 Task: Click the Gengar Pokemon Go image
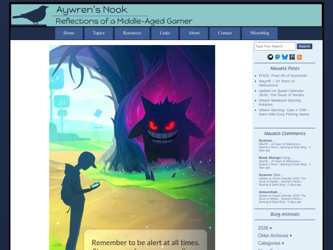tap(132, 148)
